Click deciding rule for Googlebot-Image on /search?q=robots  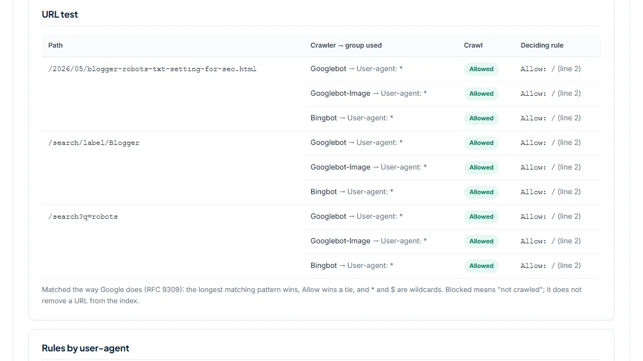[x=550, y=241]
